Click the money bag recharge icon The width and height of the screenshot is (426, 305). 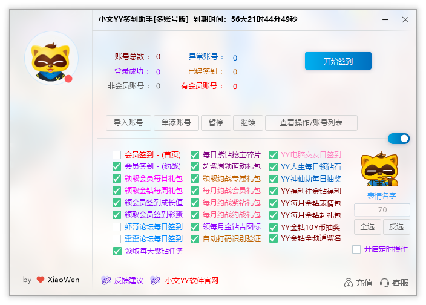349,283
